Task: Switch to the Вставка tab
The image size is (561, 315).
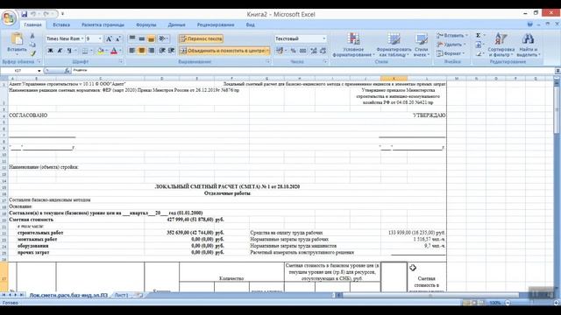Action: (61, 24)
